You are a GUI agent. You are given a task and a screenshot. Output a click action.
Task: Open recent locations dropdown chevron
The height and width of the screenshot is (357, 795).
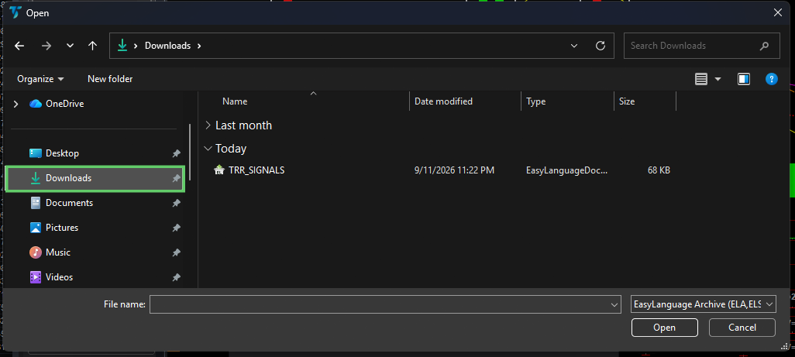tap(70, 46)
